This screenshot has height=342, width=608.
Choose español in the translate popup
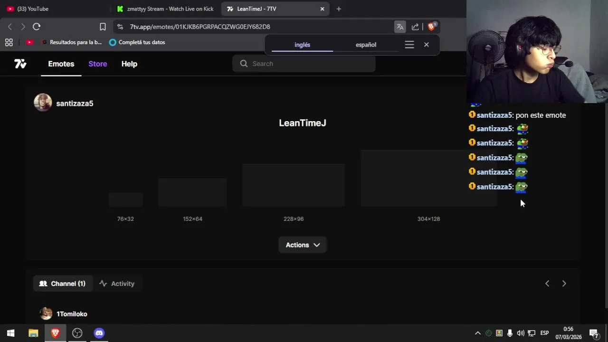coord(366,45)
